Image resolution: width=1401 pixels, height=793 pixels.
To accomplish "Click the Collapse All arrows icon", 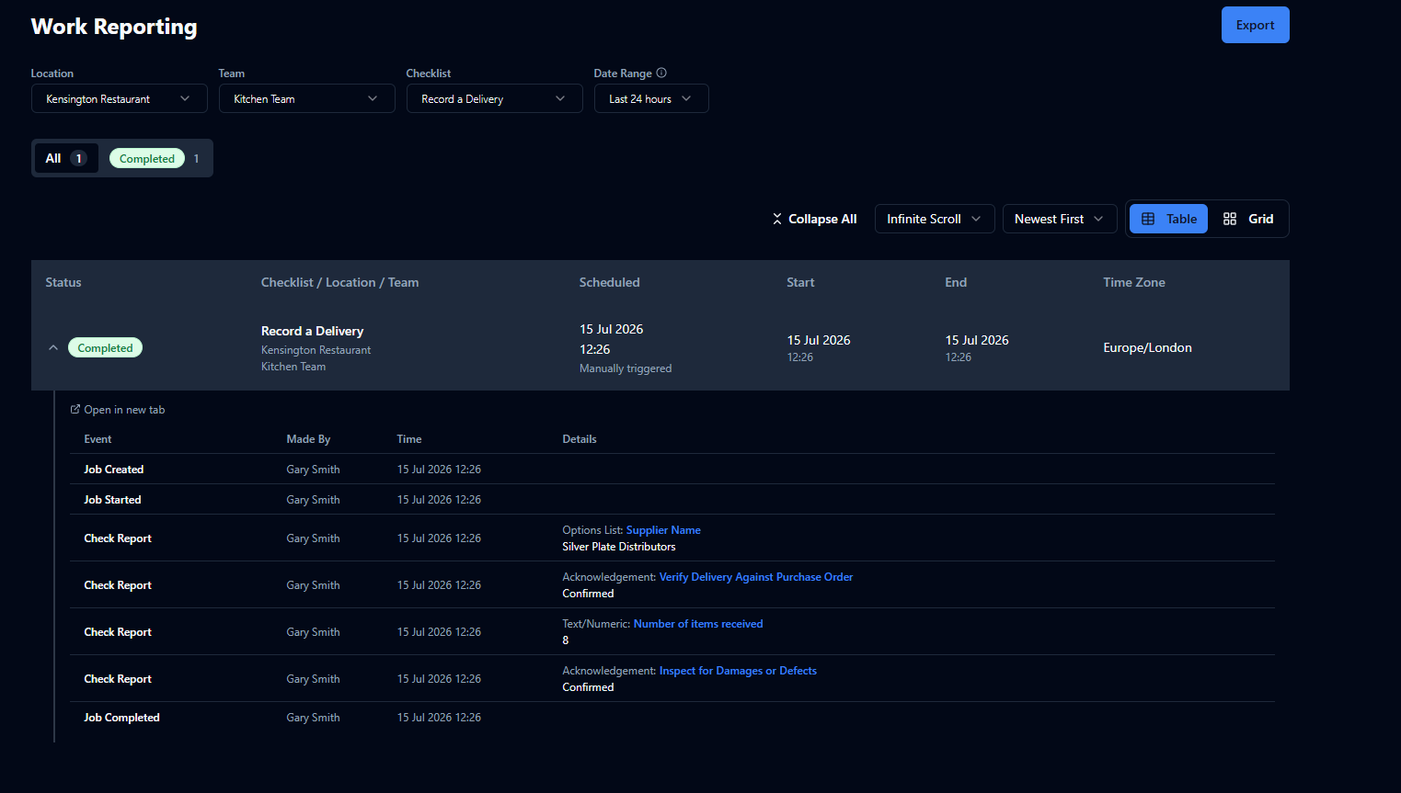I will [777, 219].
